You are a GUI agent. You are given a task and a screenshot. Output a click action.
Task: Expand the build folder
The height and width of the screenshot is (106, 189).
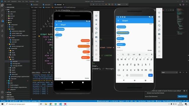pyautogui.click(x=12, y=18)
